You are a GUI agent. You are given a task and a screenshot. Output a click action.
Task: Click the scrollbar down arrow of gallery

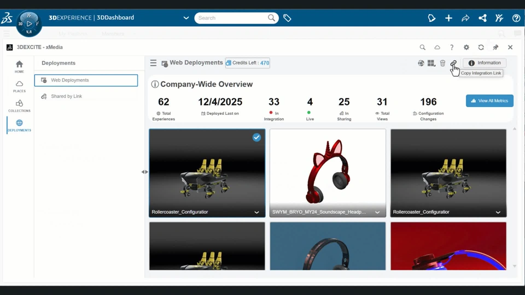pos(515,266)
